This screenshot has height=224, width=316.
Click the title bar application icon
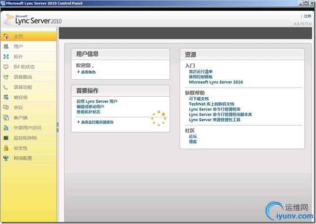pyautogui.click(x=3, y=3)
